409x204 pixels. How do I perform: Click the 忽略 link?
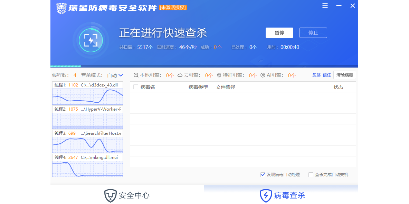click(316, 75)
